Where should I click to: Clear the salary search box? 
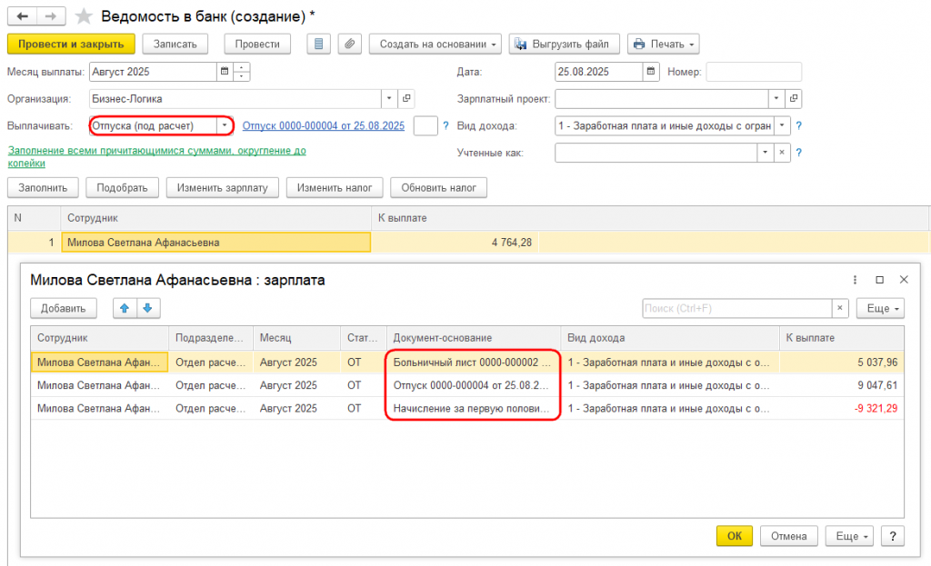839,309
